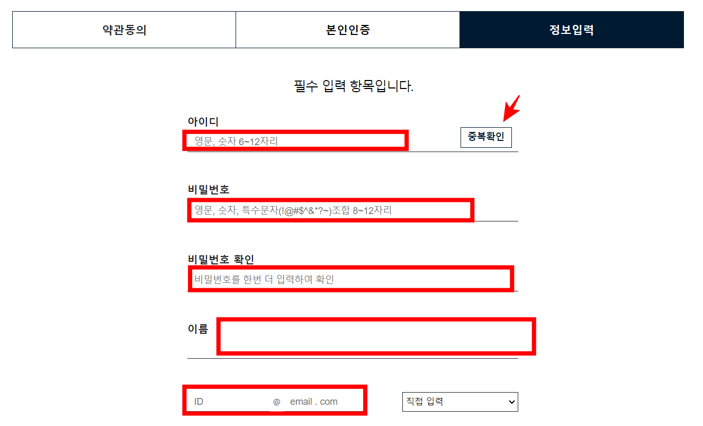
Task: Expand the email domain dropdown chevron arrow
Action: point(511,402)
